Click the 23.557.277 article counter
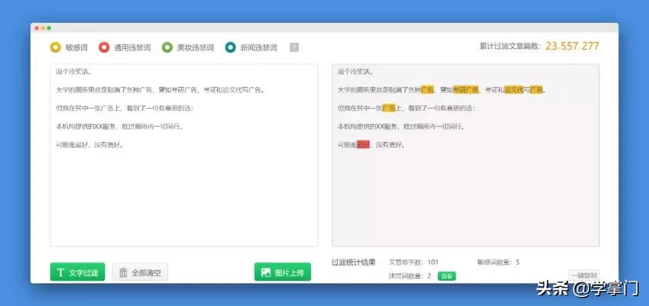Viewport: 649px width, 306px height. click(x=572, y=46)
